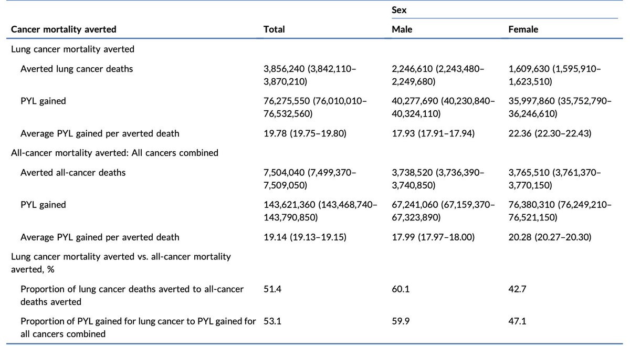Viewport: 630px width, 346px height.
Task: Select the "All-cancer mortality averted: All cancers combined" heading
Action: [x=114, y=153]
